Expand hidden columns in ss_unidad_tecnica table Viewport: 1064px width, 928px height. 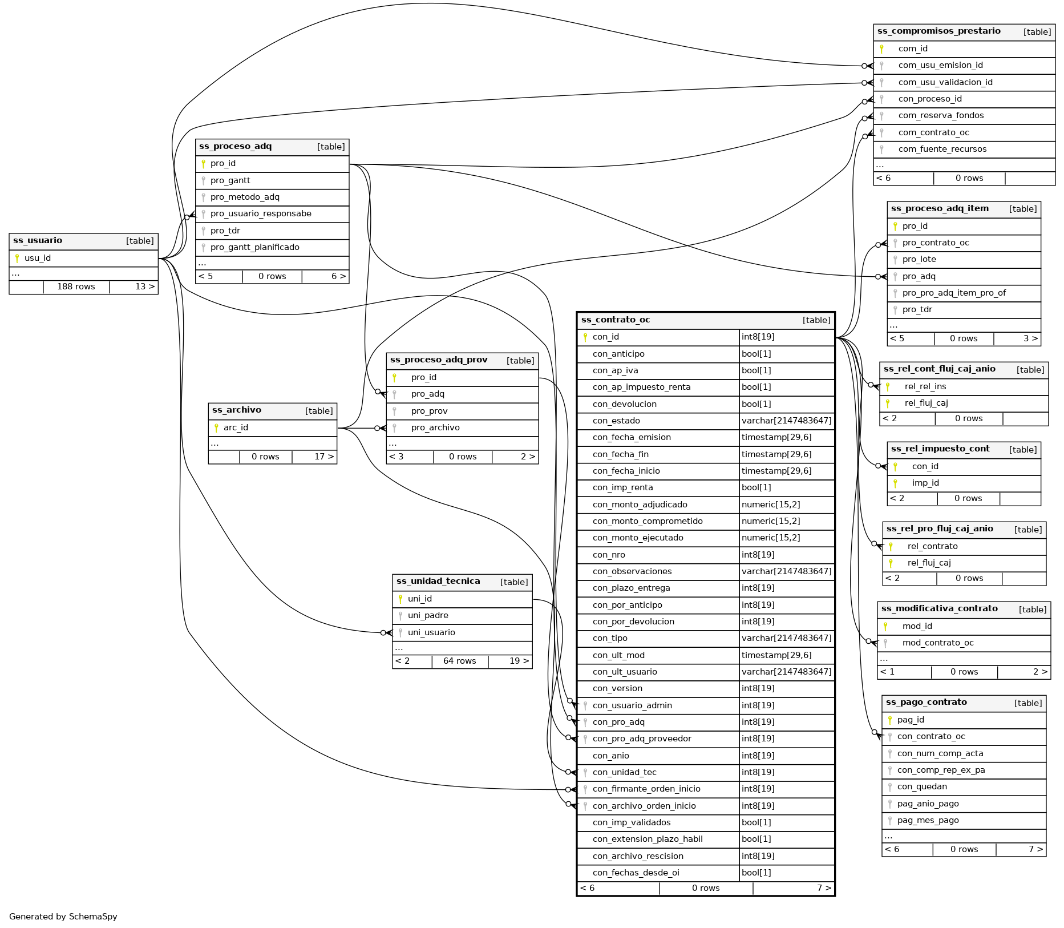coord(399,648)
